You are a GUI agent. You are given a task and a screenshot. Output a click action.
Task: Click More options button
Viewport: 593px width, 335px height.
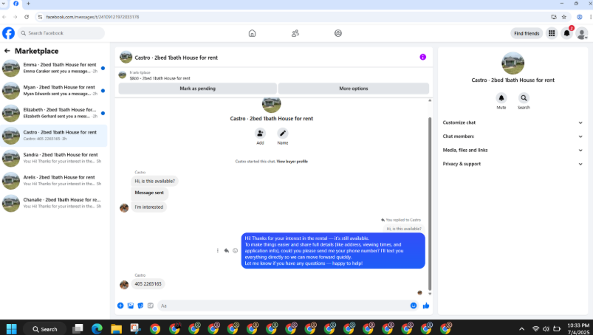pos(354,89)
